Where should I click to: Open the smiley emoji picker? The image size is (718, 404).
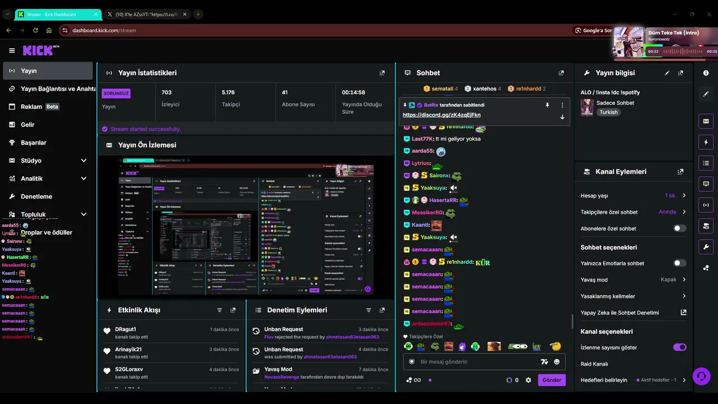557,362
